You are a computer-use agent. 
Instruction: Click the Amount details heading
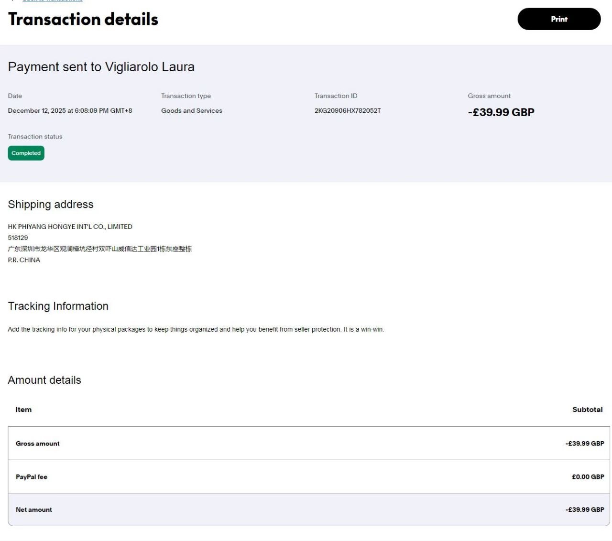pos(44,380)
